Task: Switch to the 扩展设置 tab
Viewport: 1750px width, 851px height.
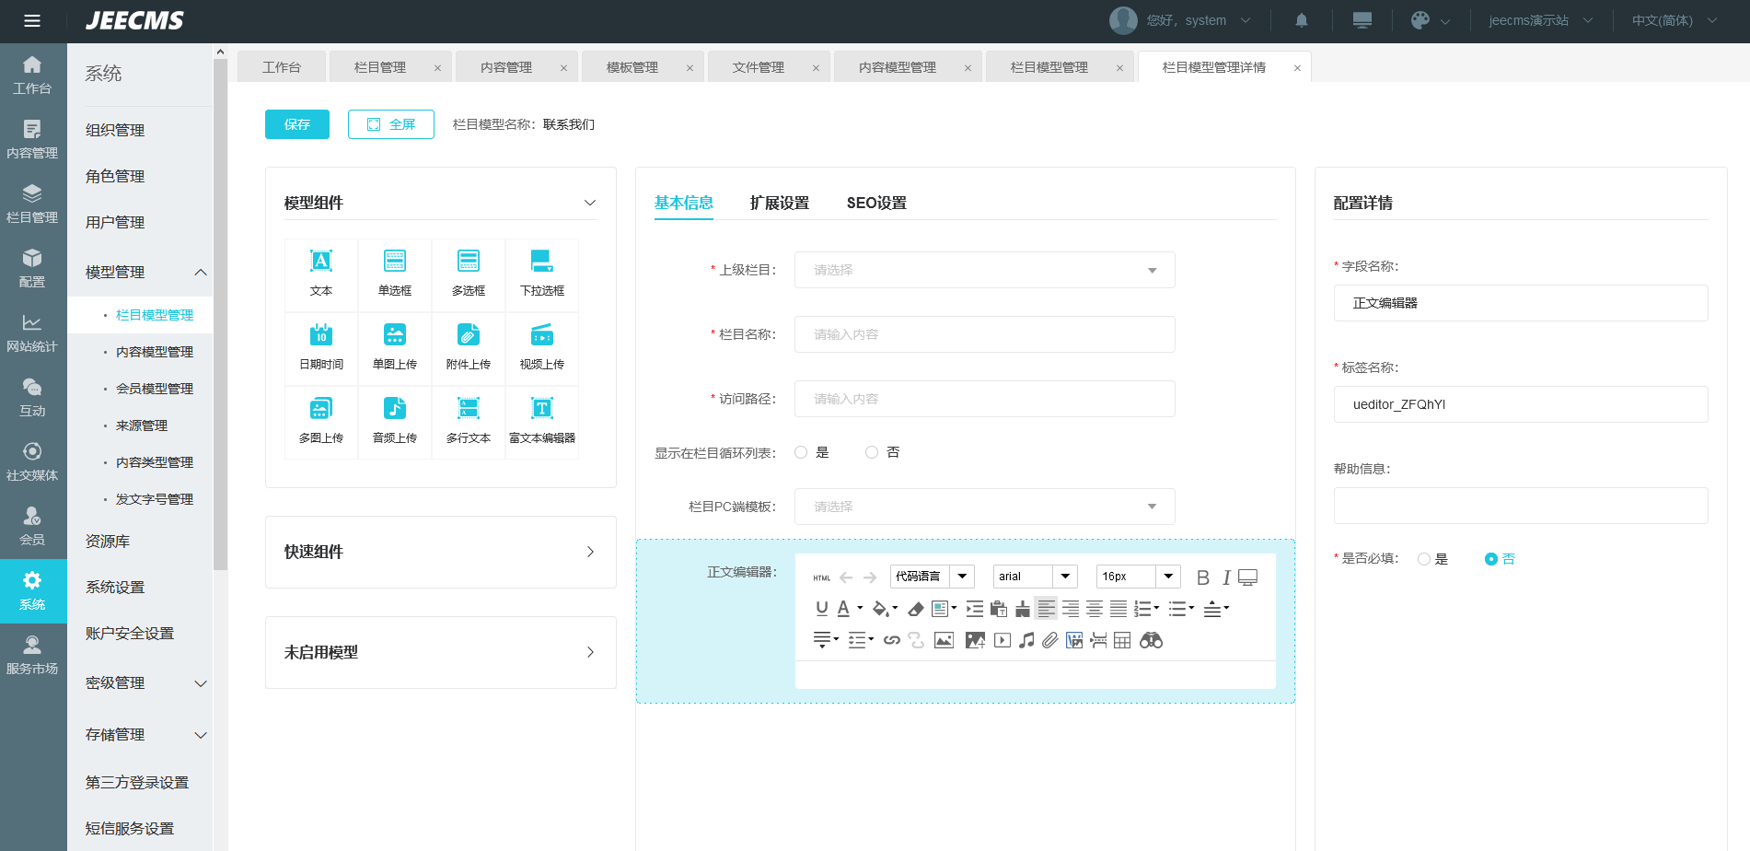Action: (x=779, y=203)
